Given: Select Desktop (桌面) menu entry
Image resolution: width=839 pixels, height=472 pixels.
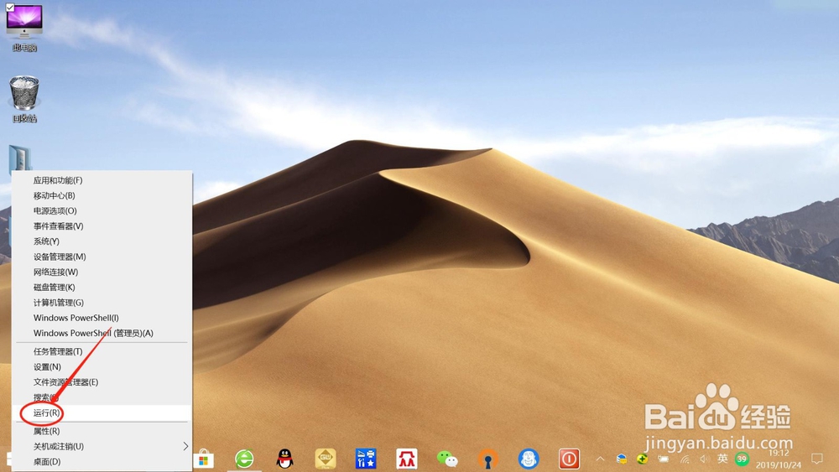Looking at the screenshot, I should (x=102, y=461).
